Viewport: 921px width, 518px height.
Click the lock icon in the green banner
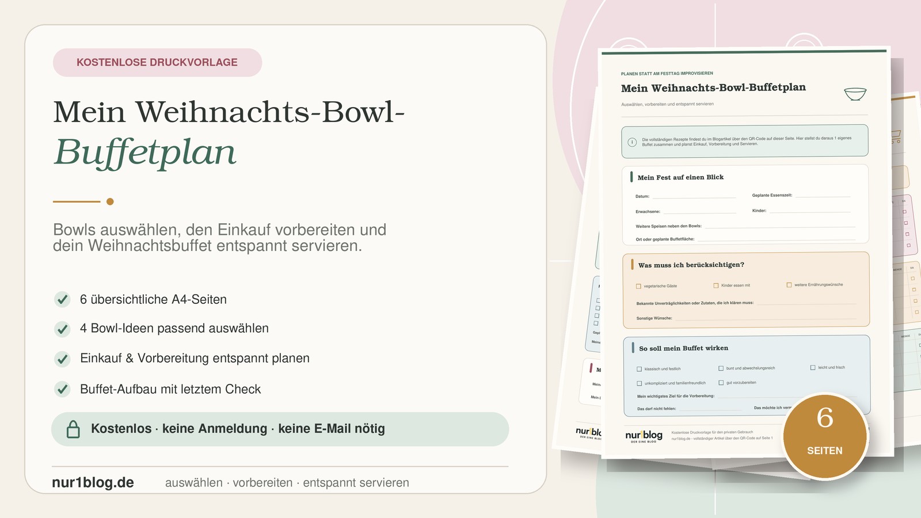[x=73, y=429]
